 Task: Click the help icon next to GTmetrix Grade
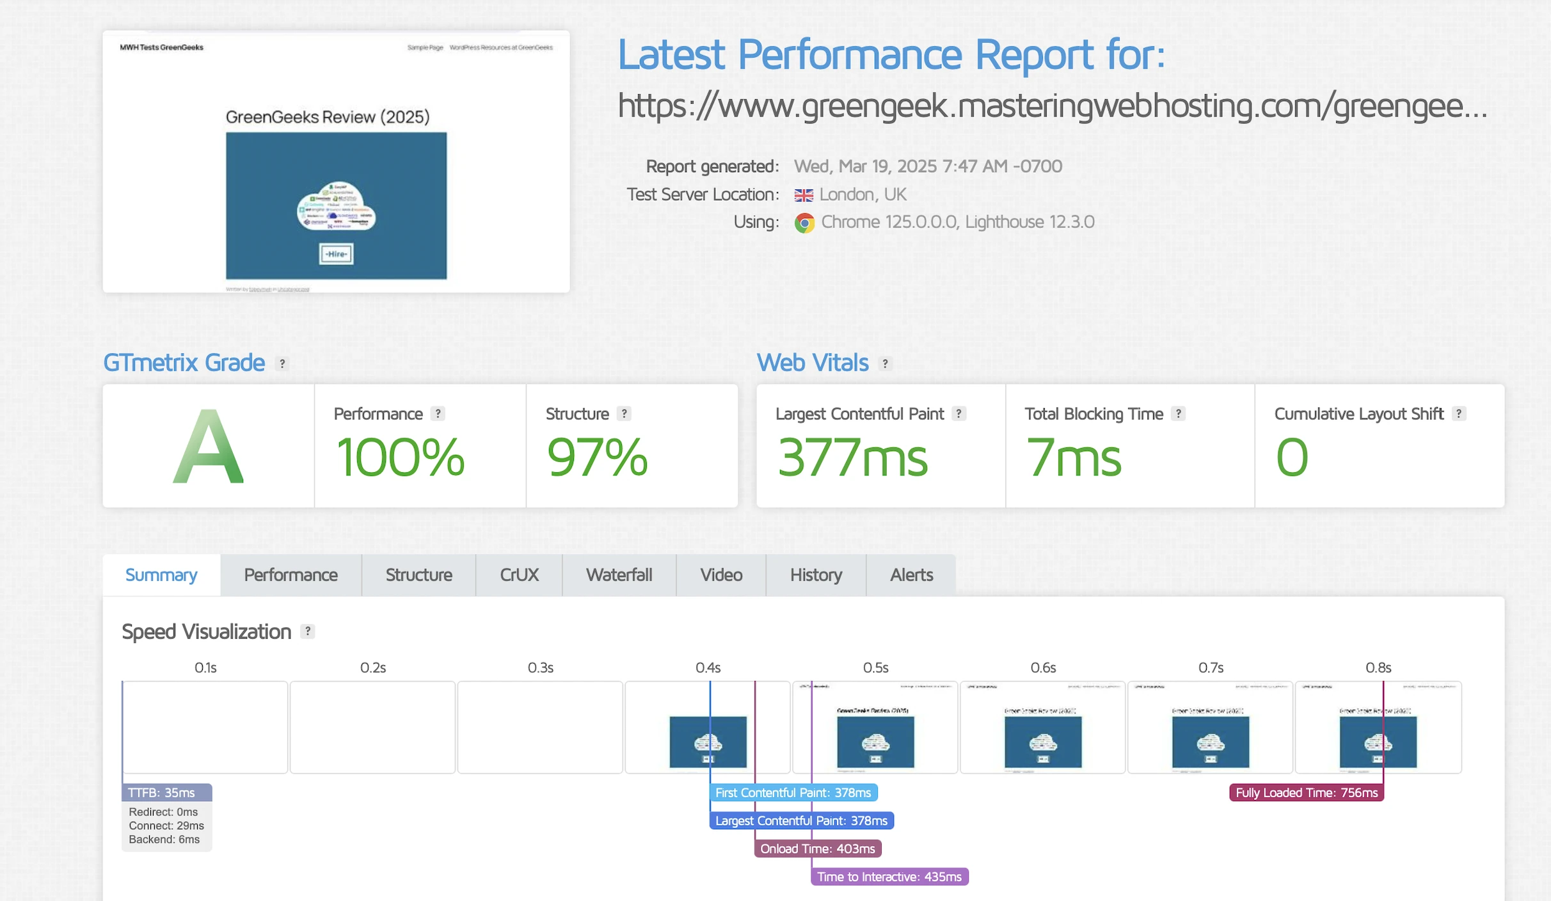(282, 363)
